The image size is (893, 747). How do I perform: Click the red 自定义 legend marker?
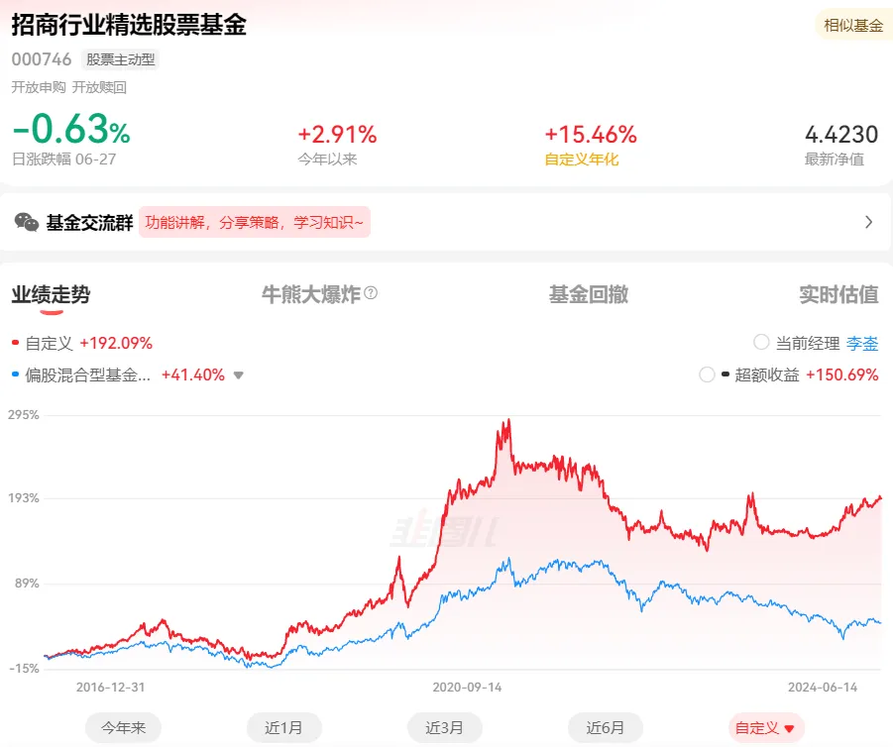pyautogui.click(x=16, y=343)
